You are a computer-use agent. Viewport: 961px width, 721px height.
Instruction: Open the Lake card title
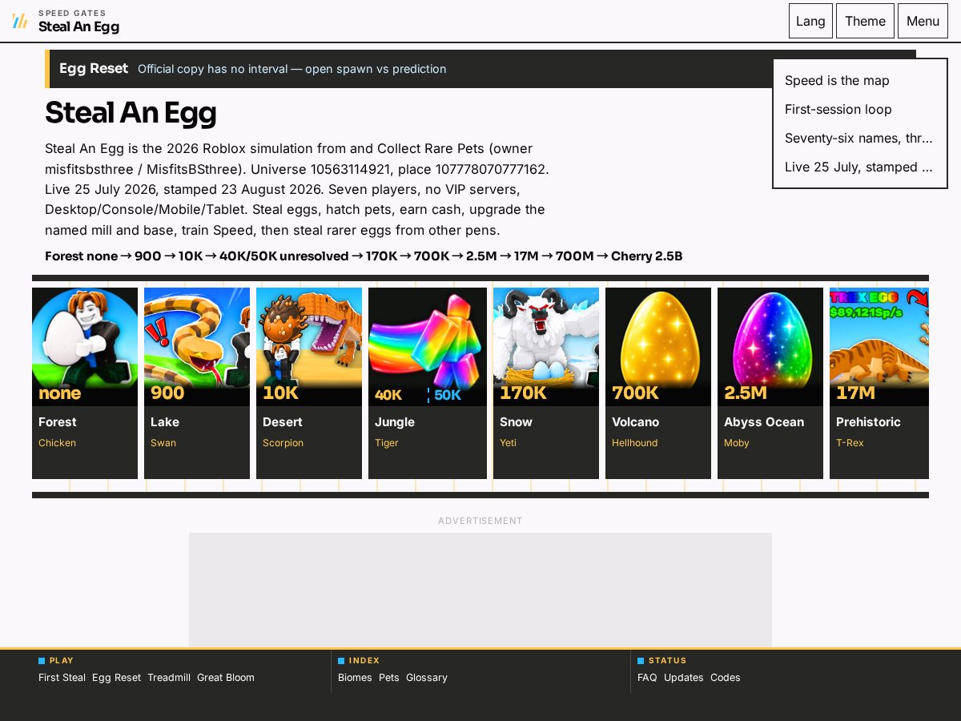click(x=165, y=422)
